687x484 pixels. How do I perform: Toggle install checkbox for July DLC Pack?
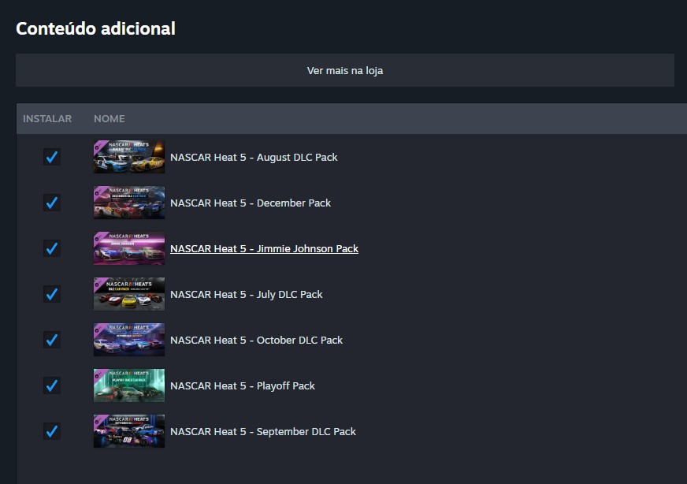[52, 294]
